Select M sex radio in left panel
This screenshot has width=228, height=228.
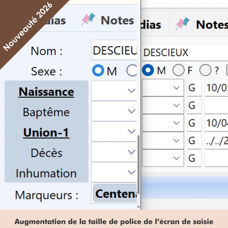[x=98, y=70]
